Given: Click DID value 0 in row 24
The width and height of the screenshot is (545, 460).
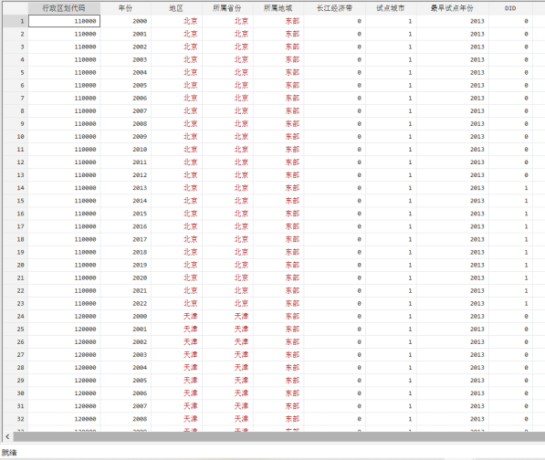Looking at the screenshot, I should 510,317.
